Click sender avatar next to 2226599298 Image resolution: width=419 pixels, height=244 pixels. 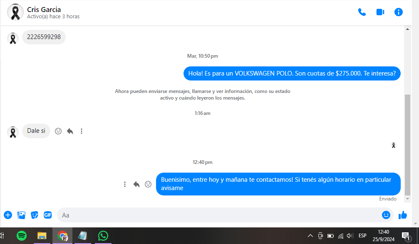[13, 39]
